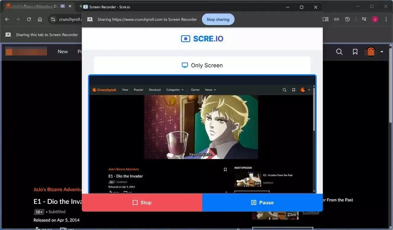Open the New menu item on Crunchyroll
The image size is (393, 230).
pyautogui.click(x=63, y=52)
